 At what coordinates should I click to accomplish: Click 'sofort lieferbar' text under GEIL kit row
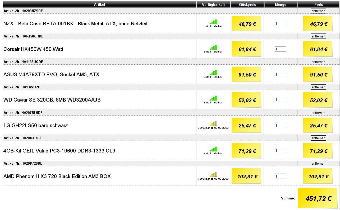[213, 153]
